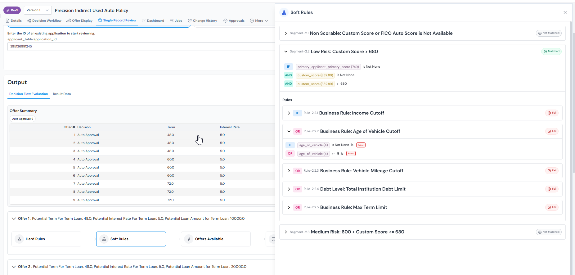Click the 72.0 term in offer row 9
The height and width of the screenshot is (275, 575).
170,200
